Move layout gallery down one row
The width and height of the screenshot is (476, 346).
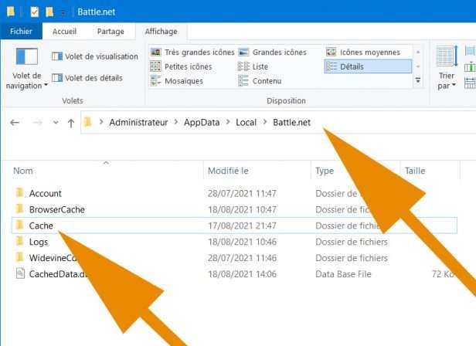pos(418,66)
